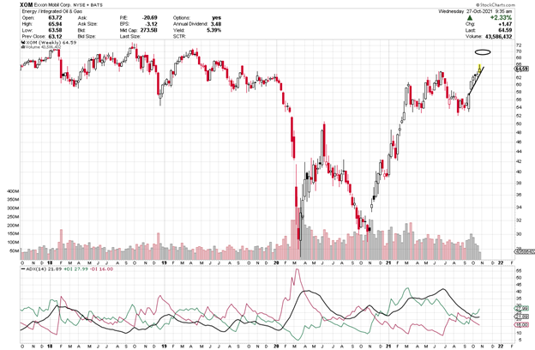Screen dimensions: 535x350
Task: Select the Open value 63.72
Action: [55, 18]
